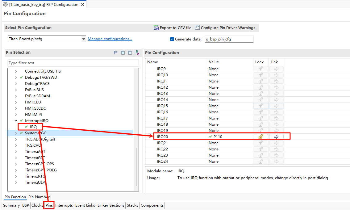
Task: Expand the Timers:GPT tree node
Action: pos(16,158)
